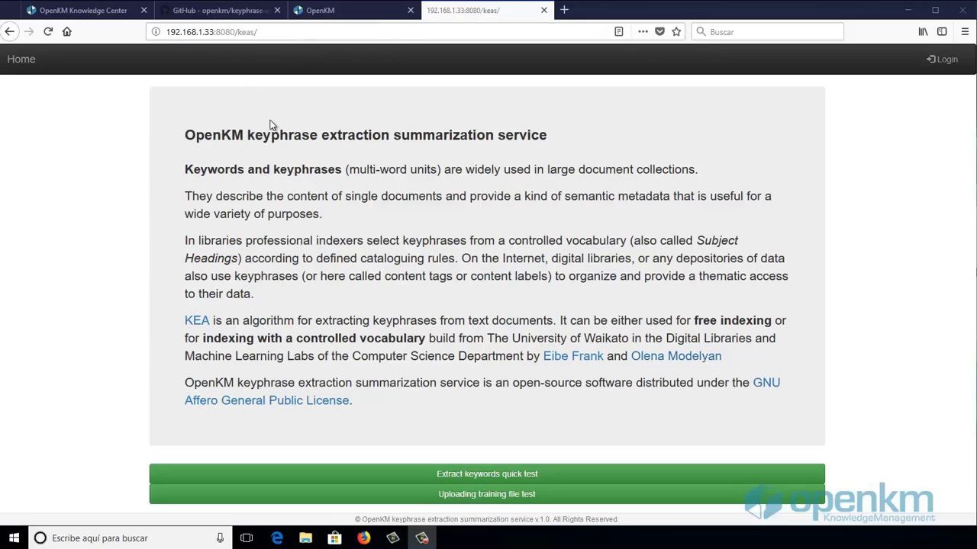Click Uploading training file test button
The height and width of the screenshot is (549, 977).
point(487,494)
